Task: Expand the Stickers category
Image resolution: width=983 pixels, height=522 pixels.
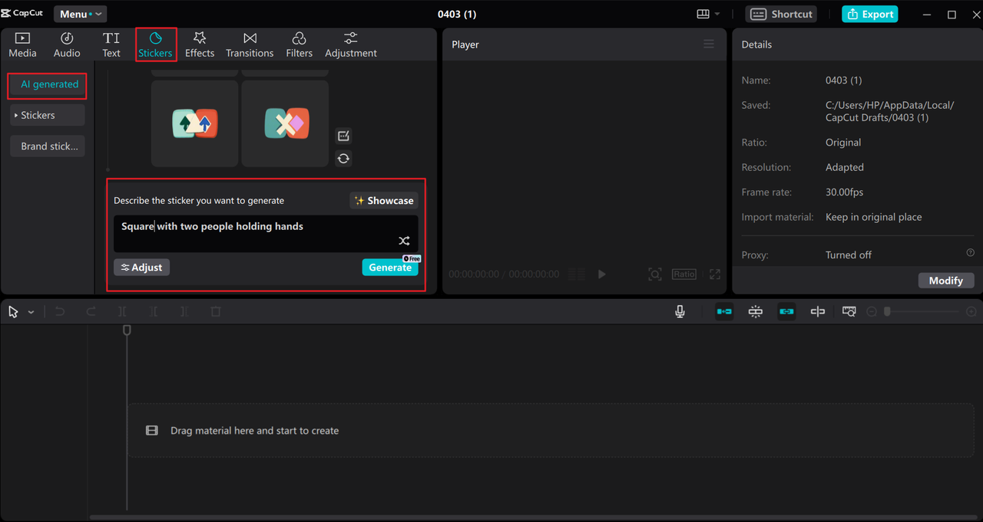Action: [48, 115]
